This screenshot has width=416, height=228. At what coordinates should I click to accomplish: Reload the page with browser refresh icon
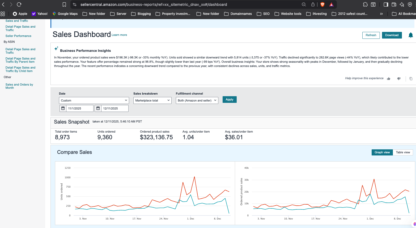[x=19, y=5]
